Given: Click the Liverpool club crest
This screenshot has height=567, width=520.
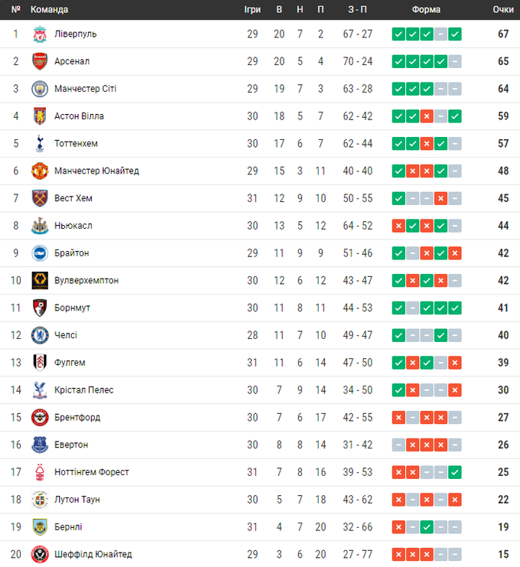Looking at the screenshot, I should [39, 34].
